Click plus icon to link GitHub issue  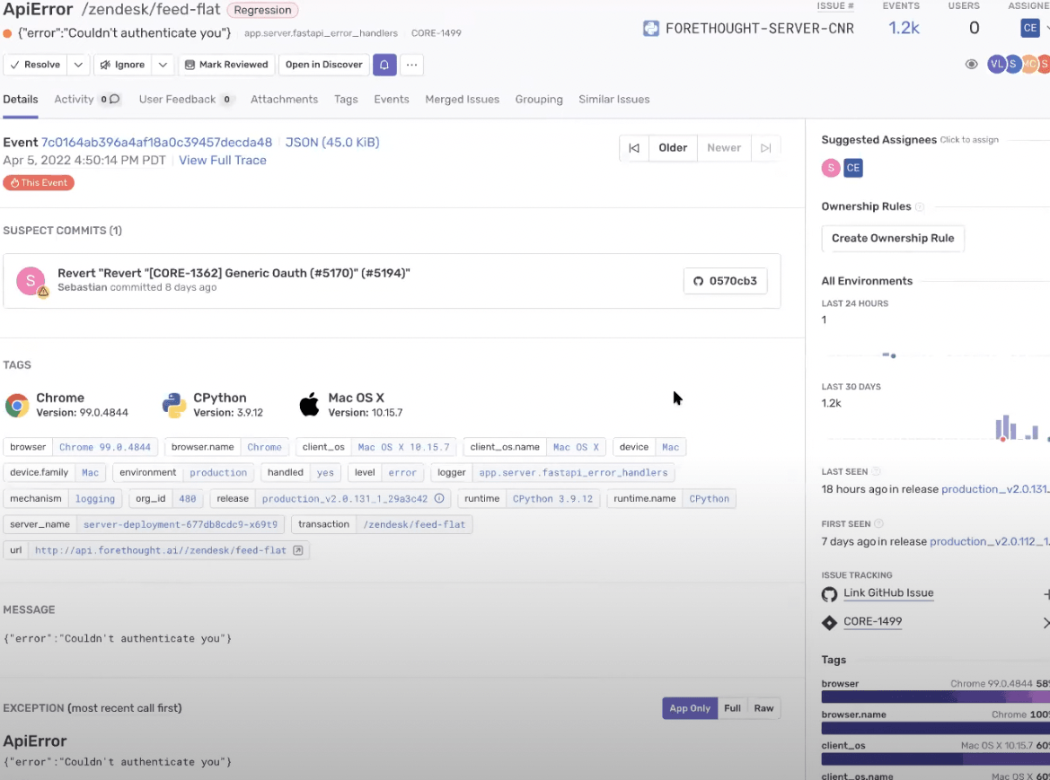[x=1046, y=594]
